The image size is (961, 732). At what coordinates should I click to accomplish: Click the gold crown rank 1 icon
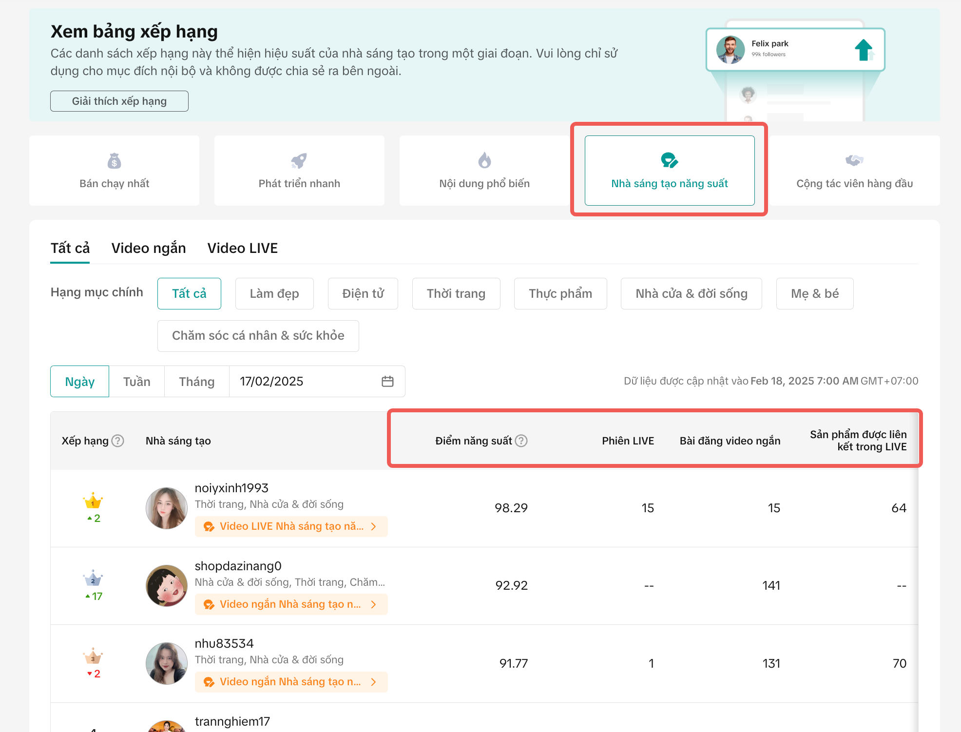coord(93,501)
